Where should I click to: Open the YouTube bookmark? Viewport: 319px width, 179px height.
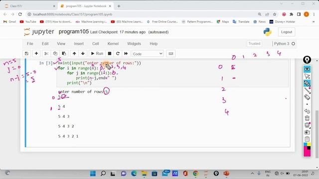point(28,22)
